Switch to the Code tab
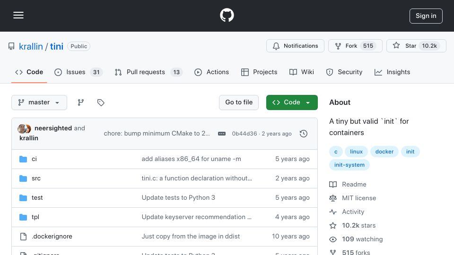 click(x=29, y=72)
